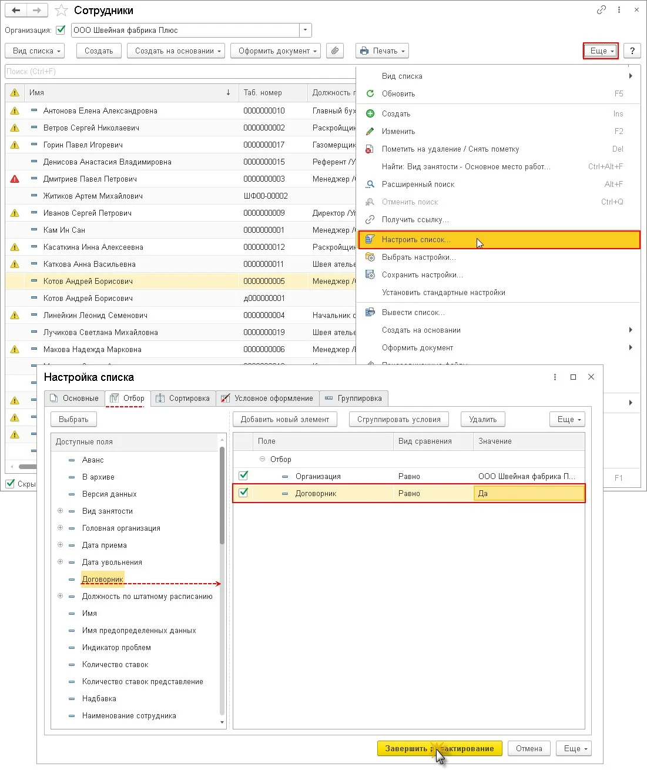This screenshot has width=647, height=770.
Task: Click the Создать button in toolbar
Action: click(99, 51)
